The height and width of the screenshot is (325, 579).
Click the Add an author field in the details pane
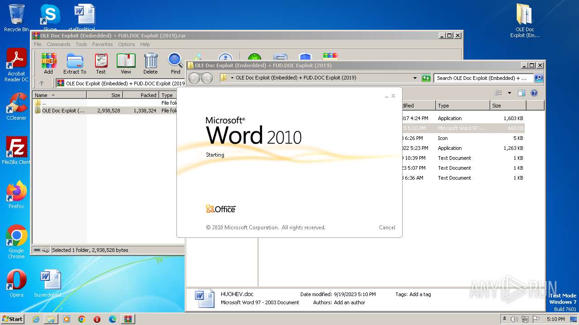coord(349,302)
